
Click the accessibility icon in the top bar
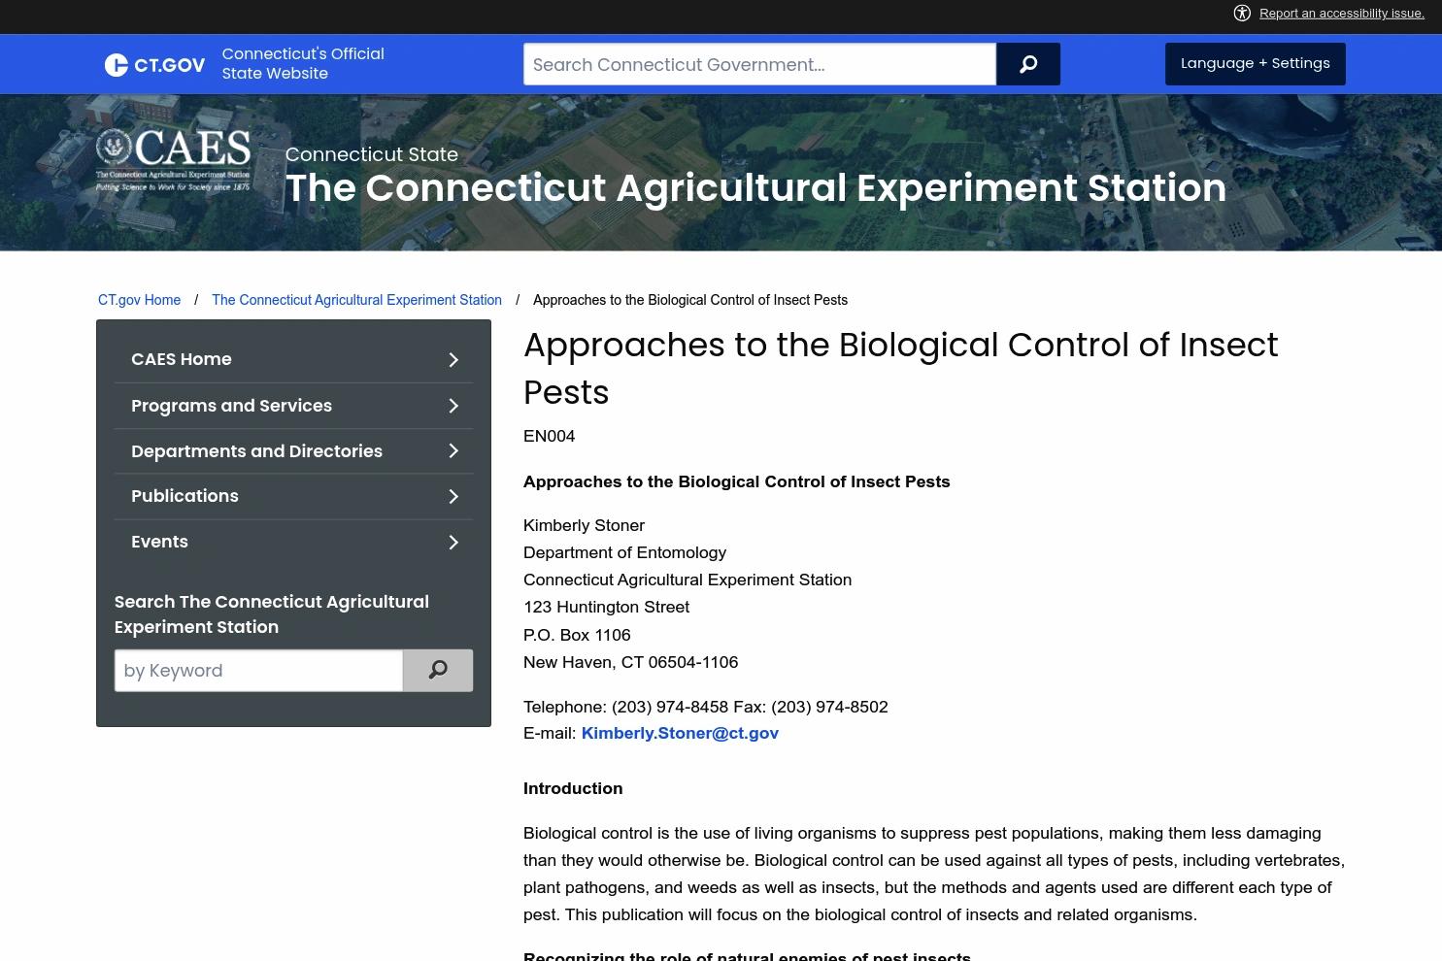[1242, 13]
